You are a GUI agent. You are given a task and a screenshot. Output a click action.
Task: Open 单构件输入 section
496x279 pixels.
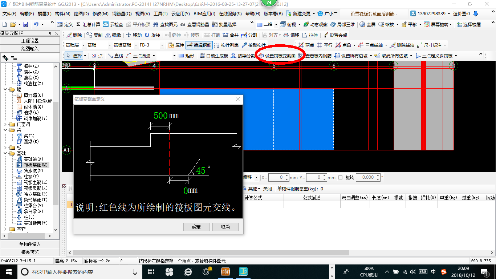pyautogui.click(x=30, y=244)
